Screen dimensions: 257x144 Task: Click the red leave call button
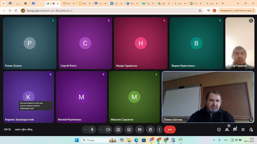(170, 130)
